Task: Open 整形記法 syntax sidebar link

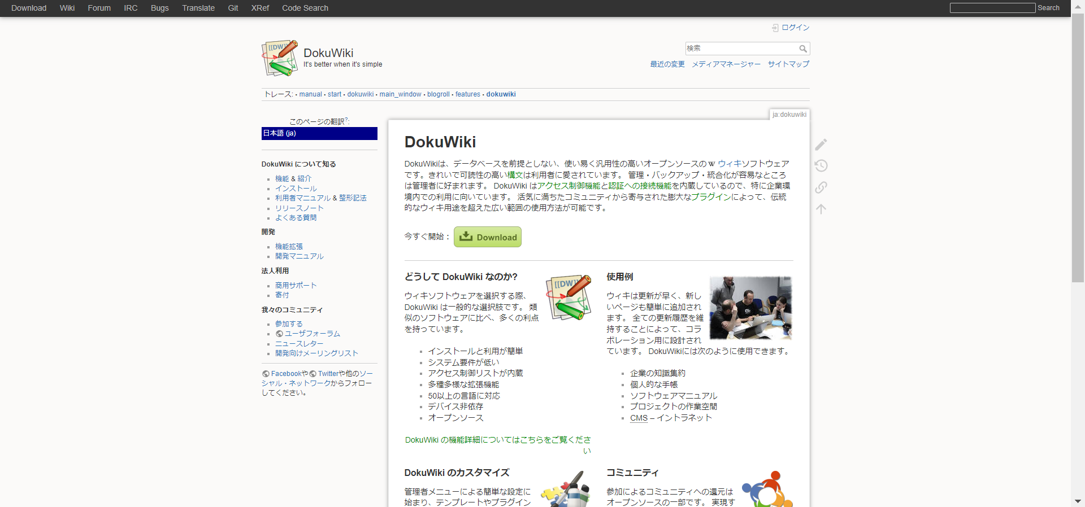Action: click(353, 198)
